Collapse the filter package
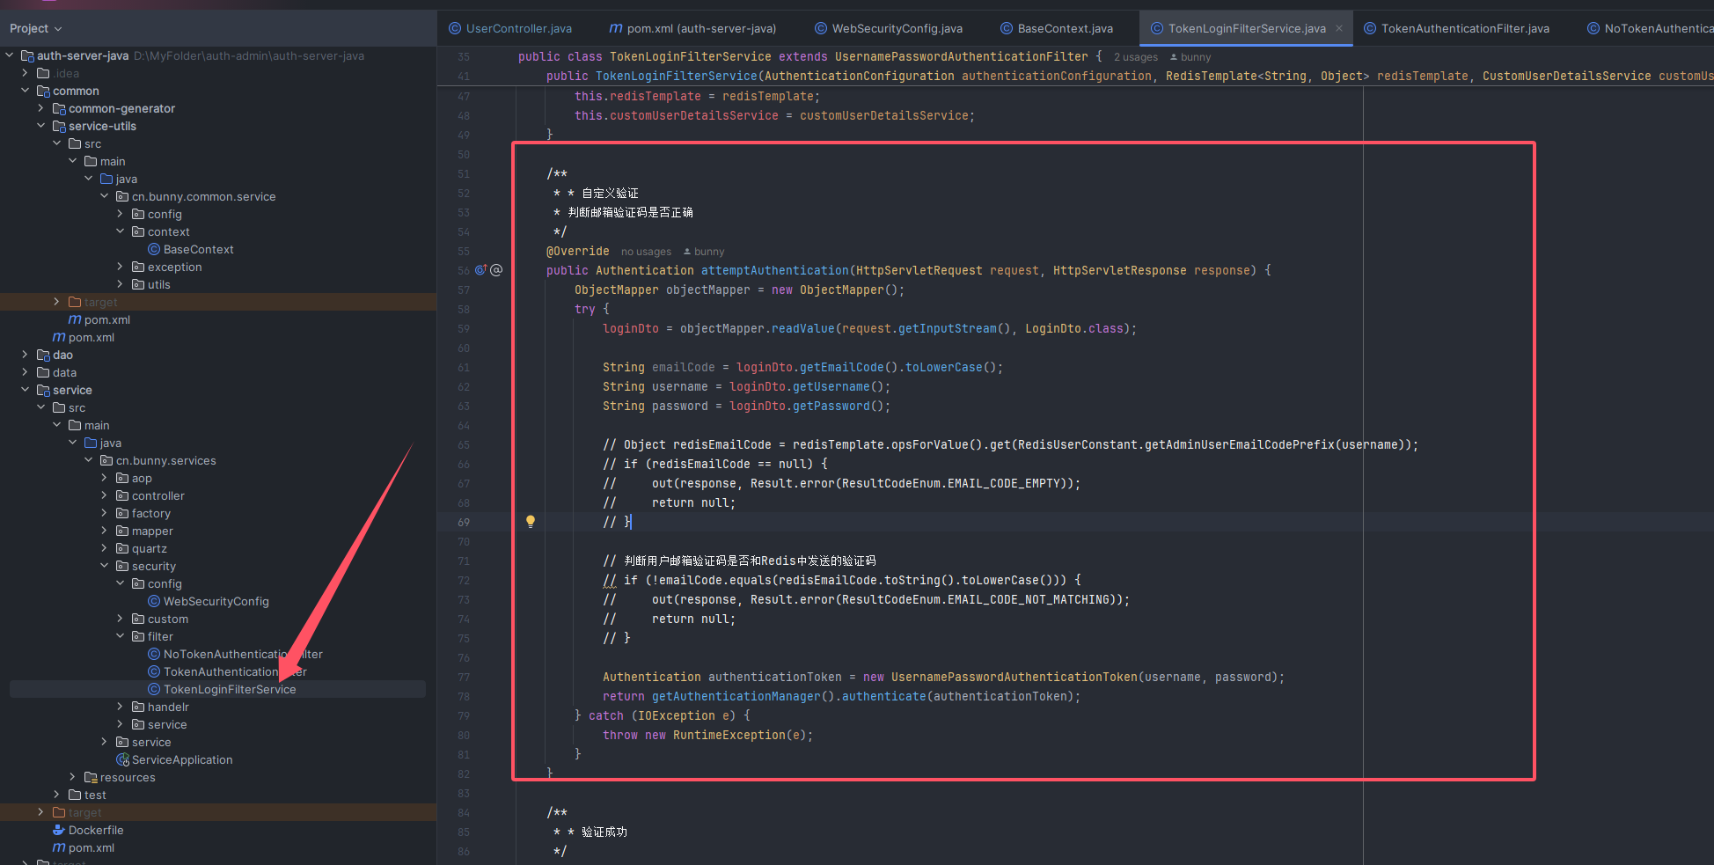 tap(121, 636)
